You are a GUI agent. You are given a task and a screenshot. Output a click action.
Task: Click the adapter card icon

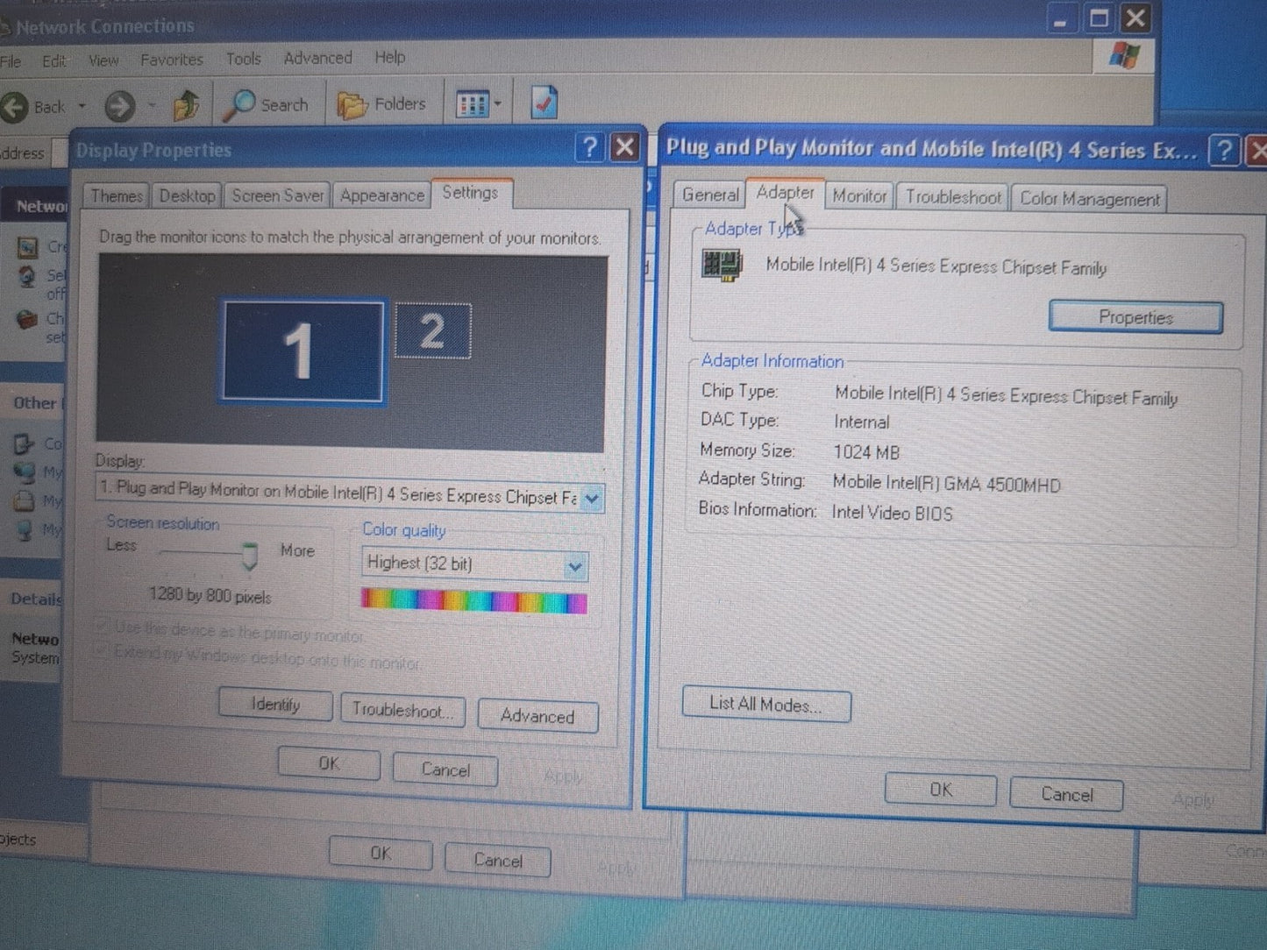tap(722, 263)
